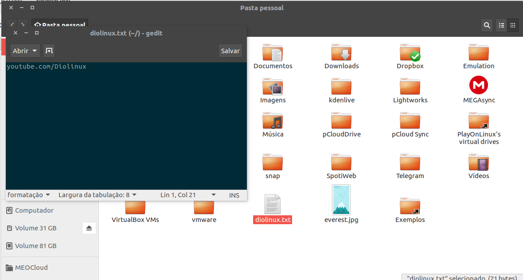The height and width of the screenshot is (280, 523).
Task: Open the Downloads folder
Action: click(x=341, y=53)
